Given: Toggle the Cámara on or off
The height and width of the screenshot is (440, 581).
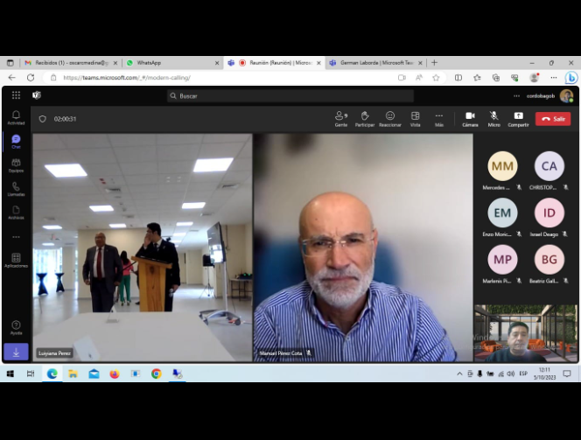Looking at the screenshot, I should tap(470, 118).
